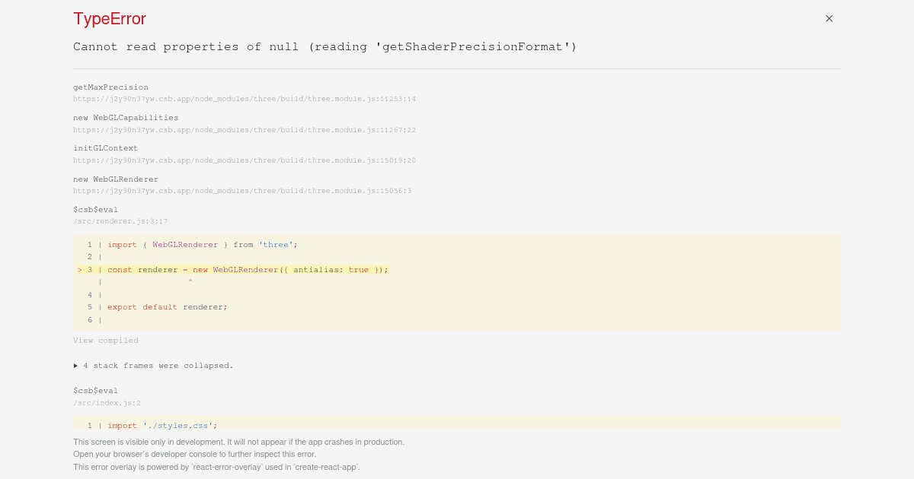Screen dimensions: 914x479
Task: Open the three.module.js:11253:14 source link
Action: click(x=244, y=99)
